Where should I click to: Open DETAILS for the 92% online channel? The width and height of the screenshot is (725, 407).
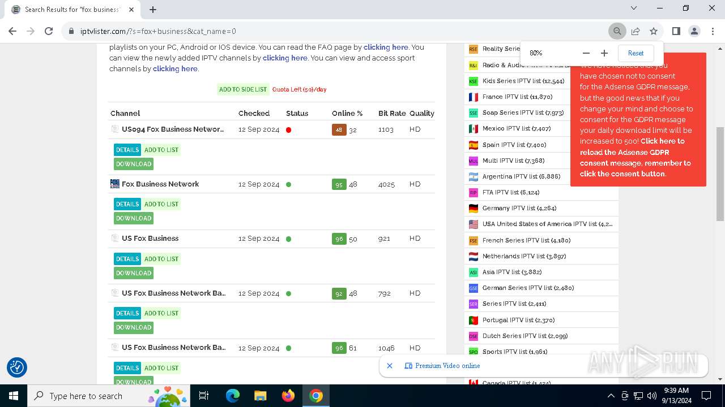[127, 313]
